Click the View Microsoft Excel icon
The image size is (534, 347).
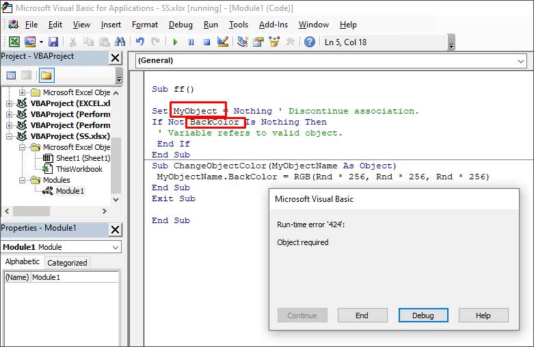point(14,42)
